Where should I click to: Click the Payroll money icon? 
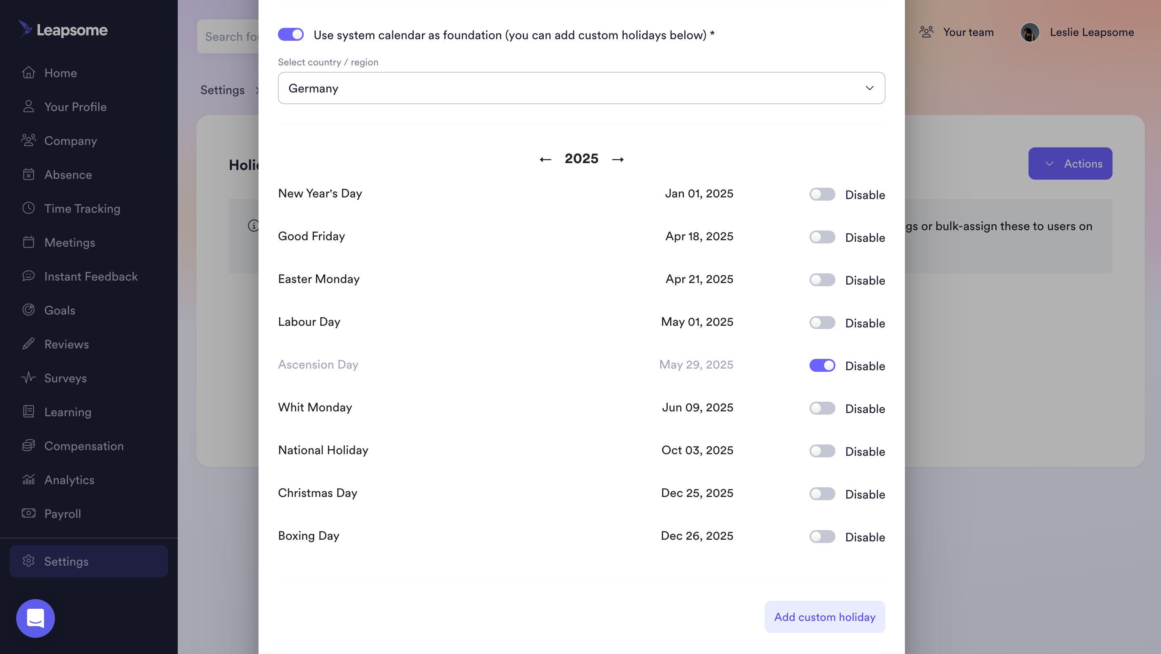28,513
